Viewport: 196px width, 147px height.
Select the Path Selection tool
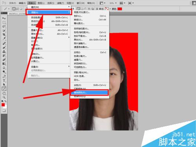tap(4, 85)
